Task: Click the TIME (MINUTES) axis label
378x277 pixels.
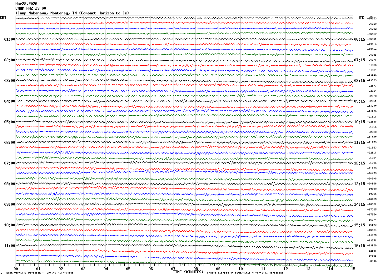Action: pyautogui.click(x=188, y=272)
